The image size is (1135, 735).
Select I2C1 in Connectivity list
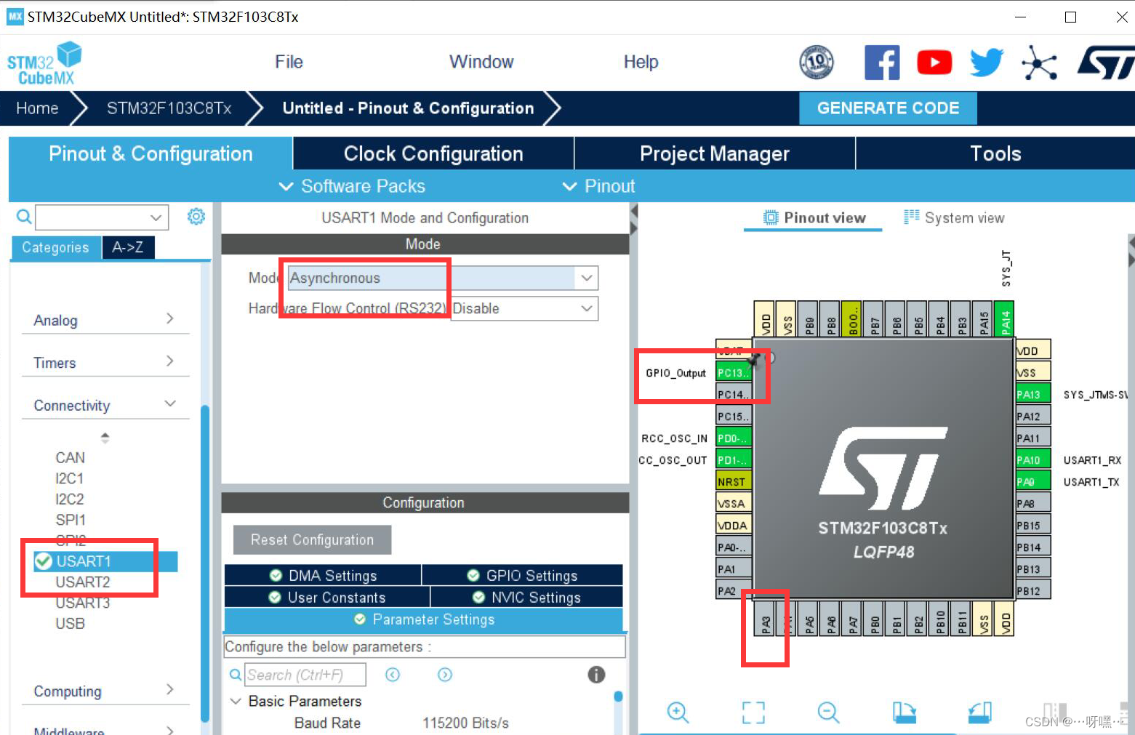(x=69, y=478)
